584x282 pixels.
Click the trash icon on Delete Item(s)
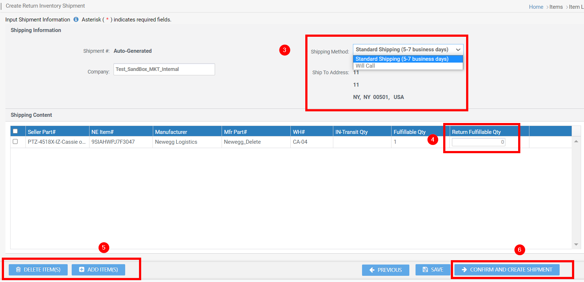pyautogui.click(x=18, y=270)
